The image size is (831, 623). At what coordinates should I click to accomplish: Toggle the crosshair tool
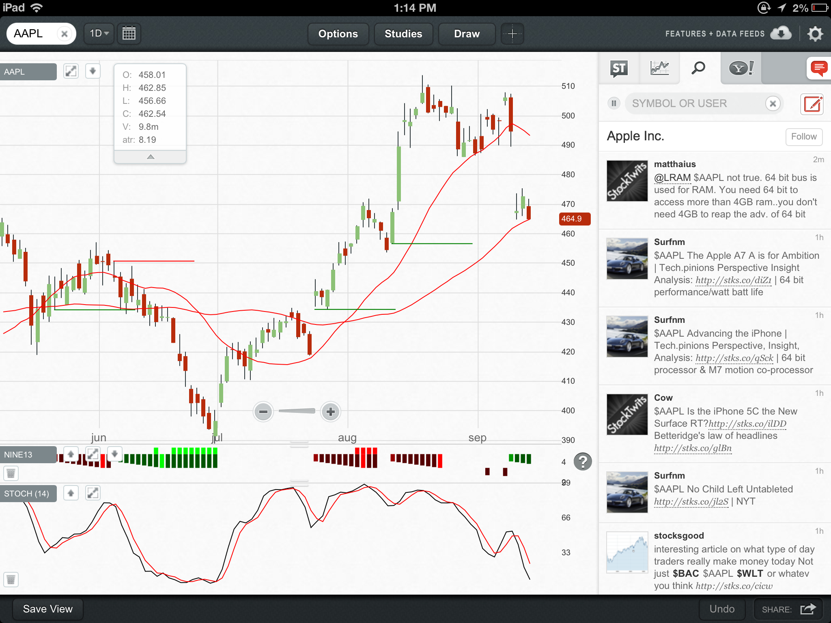512,34
